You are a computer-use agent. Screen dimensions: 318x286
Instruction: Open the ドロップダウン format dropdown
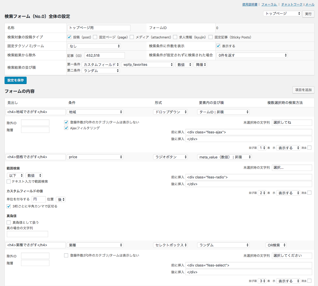click(x=170, y=112)
